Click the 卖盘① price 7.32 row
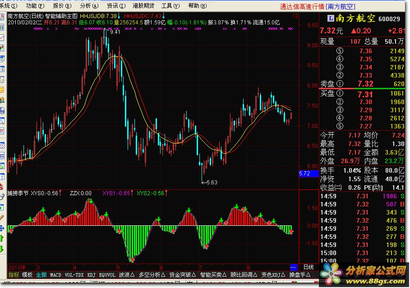This screenshot has height=288, width=410. [x=362, y=84]
